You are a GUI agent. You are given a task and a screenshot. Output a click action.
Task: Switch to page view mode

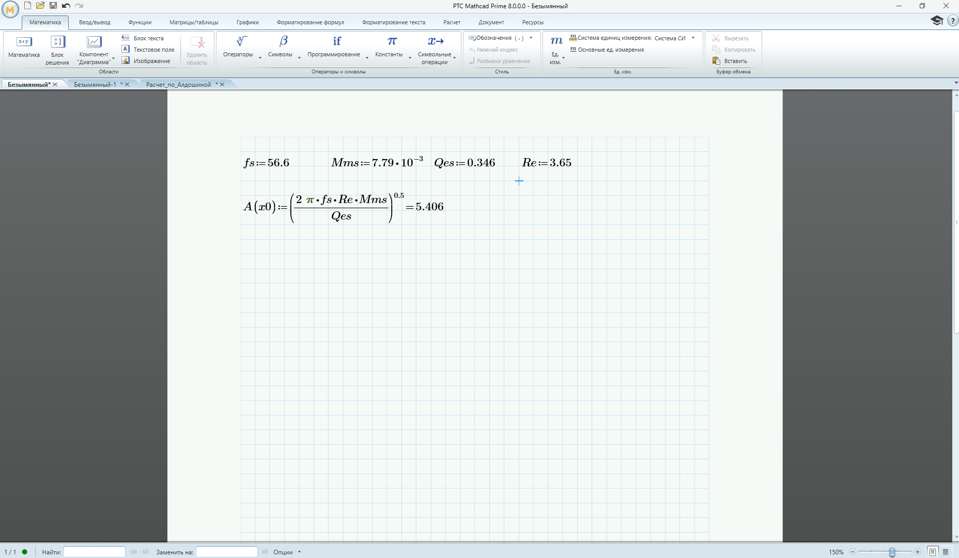tap(933, 552)
